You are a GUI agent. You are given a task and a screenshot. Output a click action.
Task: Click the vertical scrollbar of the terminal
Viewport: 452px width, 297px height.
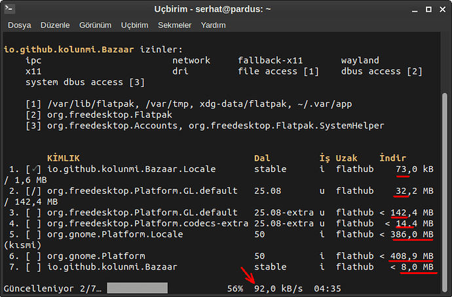coord(445,193)
